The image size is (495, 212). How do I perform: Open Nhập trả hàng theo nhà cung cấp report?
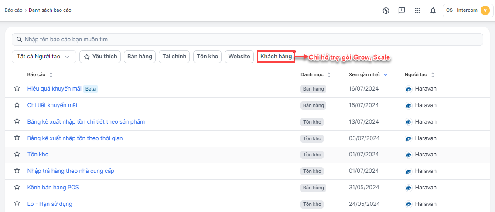coord(71,171)
